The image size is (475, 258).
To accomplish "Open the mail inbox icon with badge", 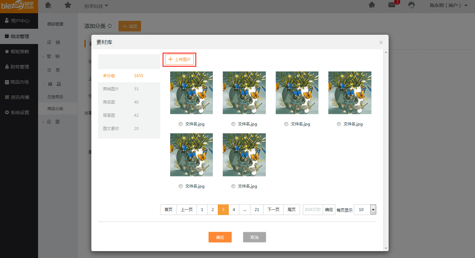I will click(392, 5).
